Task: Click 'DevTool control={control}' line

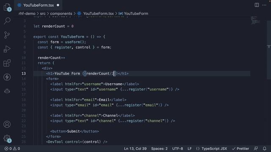Action: click(x=77, y=142)
